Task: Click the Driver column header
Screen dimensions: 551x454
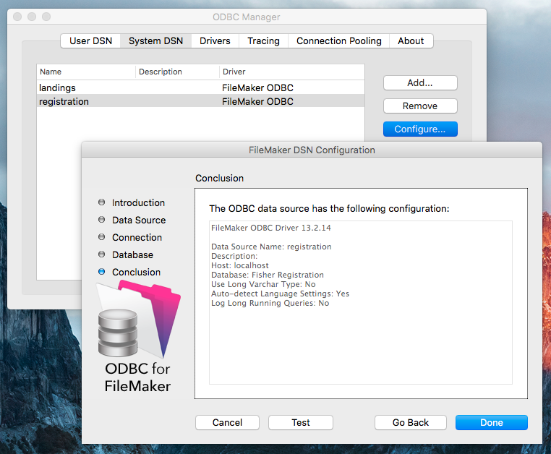Action: [x=292, y=72]
